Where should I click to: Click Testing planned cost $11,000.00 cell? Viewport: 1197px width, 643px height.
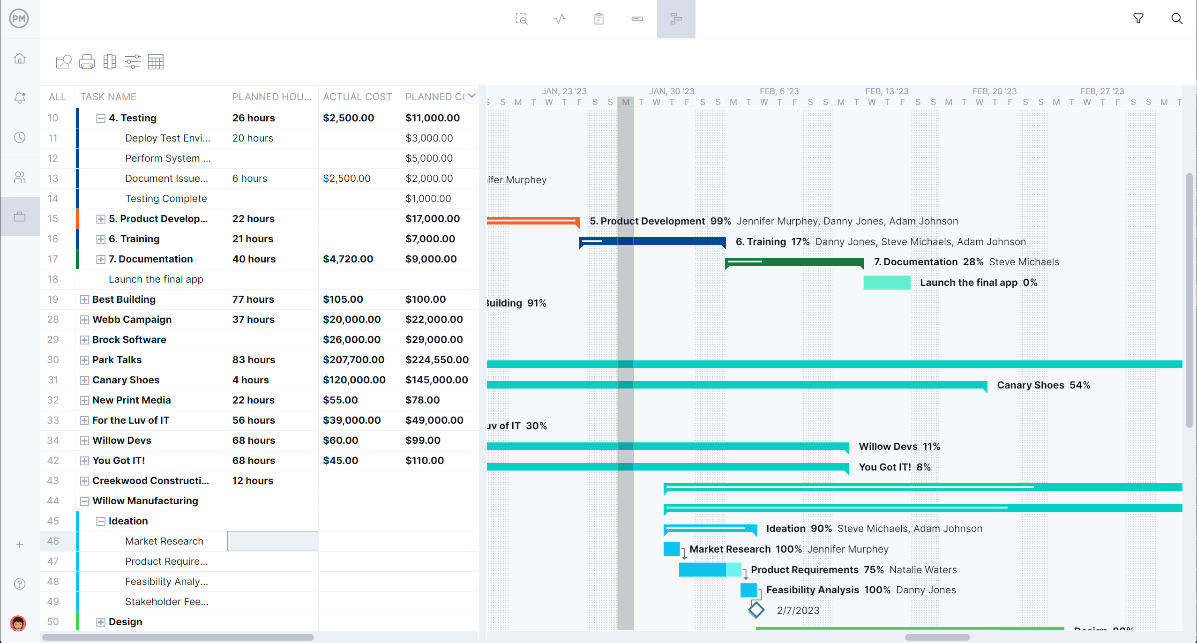[439, 118]
